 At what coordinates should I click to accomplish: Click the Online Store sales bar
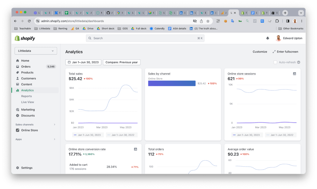172,84
